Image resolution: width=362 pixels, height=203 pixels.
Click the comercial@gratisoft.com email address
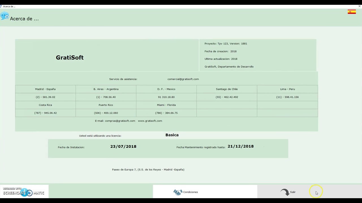tap(183, 79)
